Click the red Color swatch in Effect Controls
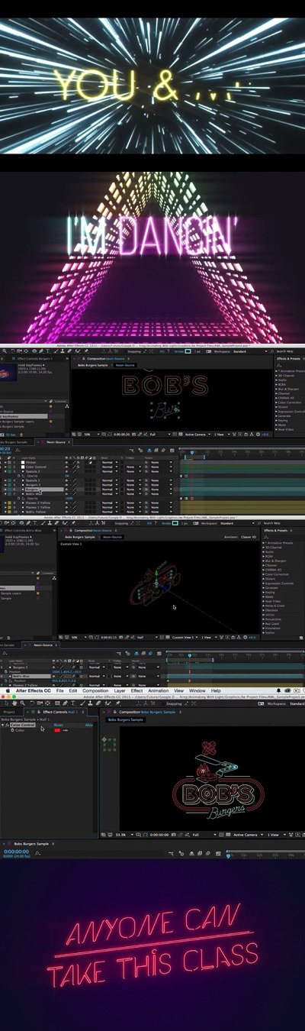 [57, 730]
